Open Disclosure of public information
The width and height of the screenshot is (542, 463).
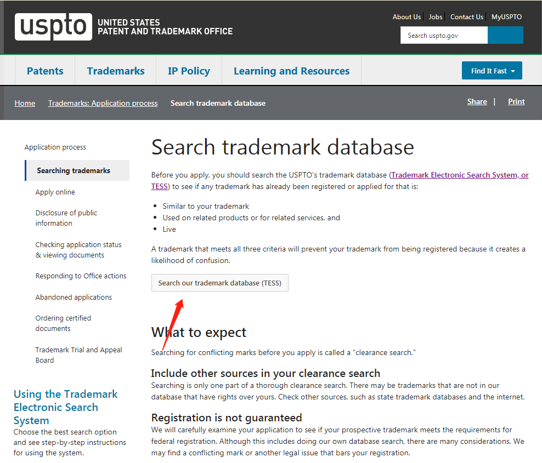tap(66, 218)
